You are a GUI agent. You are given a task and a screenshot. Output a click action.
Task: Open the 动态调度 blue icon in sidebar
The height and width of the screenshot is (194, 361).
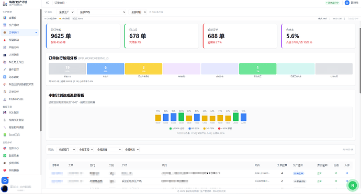click(x=5, y=77)
